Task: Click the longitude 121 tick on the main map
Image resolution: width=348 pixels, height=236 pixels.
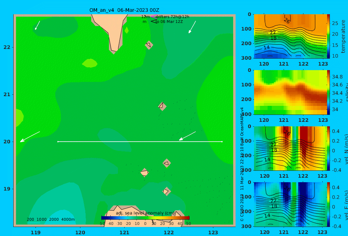Action: (125, 233)
